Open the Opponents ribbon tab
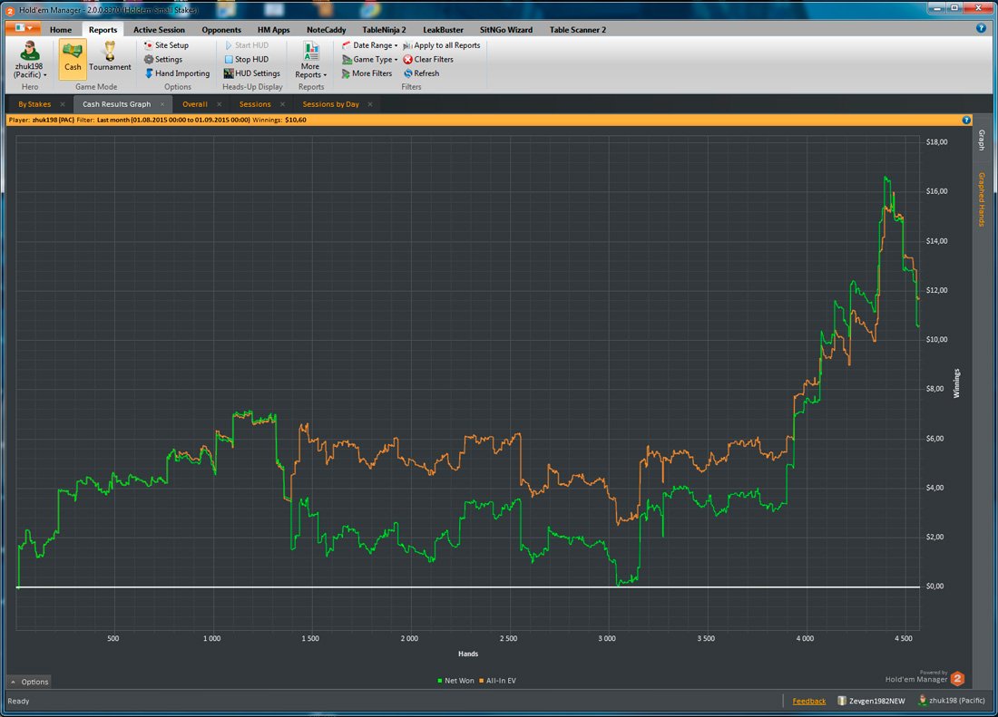 click(221, 30)
